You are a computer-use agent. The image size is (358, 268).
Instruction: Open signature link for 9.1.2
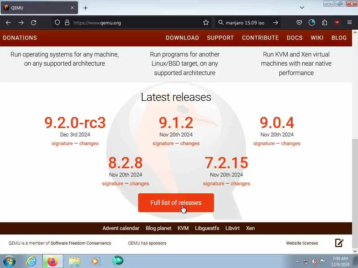click(x=163, y=143)
